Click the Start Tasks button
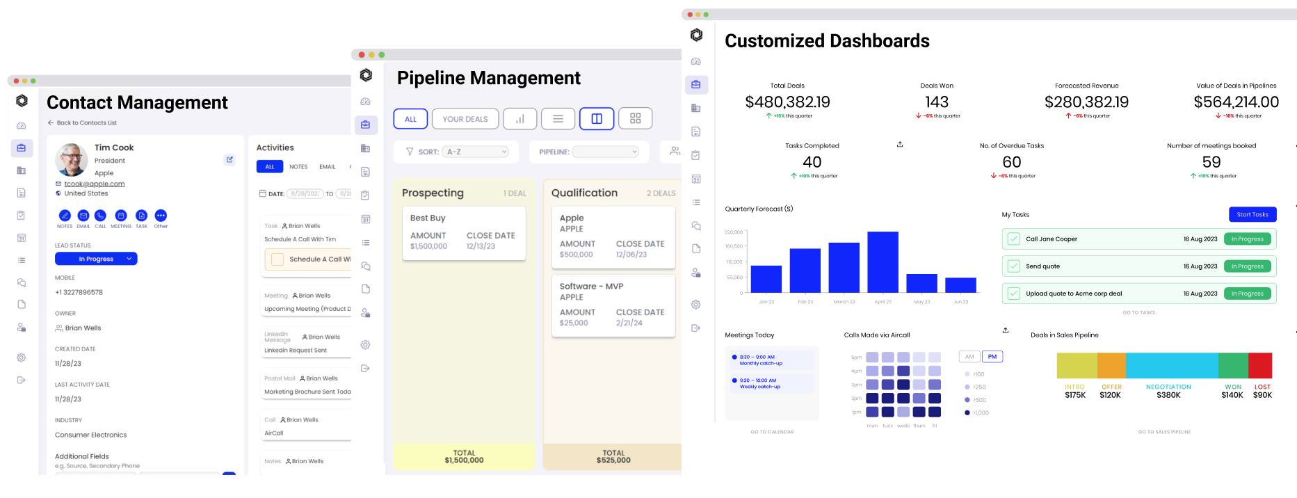This screenshot has width=1297, height=498. coord(1252,214)
